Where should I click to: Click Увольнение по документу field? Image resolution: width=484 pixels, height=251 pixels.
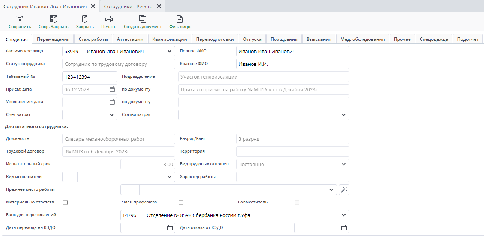point(264,102)
